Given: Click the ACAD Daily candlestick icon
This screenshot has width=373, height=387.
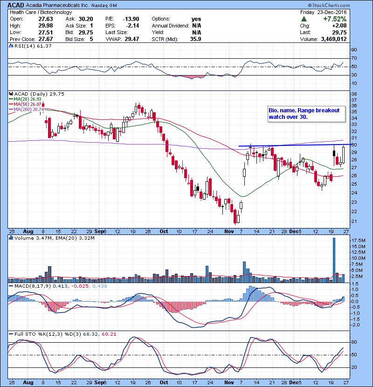Looking at the screenshot, I should tap(11, 94).
